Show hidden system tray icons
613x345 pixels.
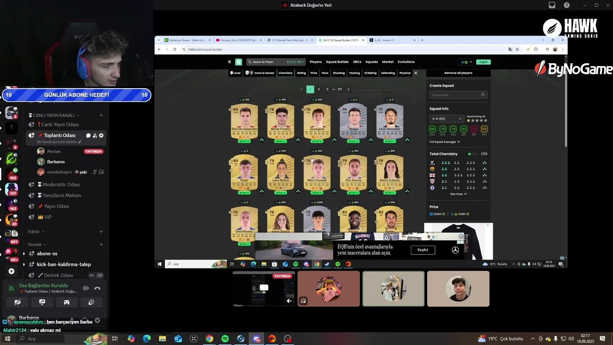[533, 339]
